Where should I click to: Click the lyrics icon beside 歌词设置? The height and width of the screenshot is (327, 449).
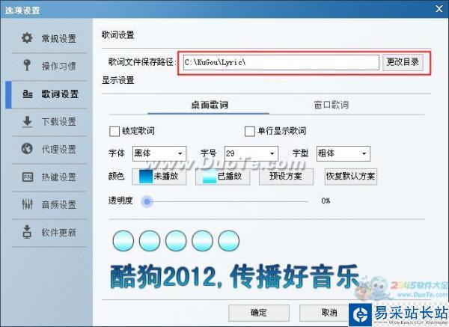tap(28, 94)
